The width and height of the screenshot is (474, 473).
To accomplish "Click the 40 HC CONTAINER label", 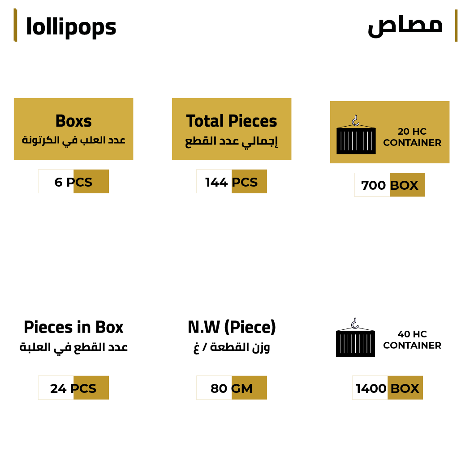I will click(x=412, y=340).
